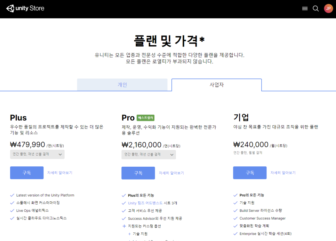
Task: Click the ₩479,990 price text
Action: (27, 145)
